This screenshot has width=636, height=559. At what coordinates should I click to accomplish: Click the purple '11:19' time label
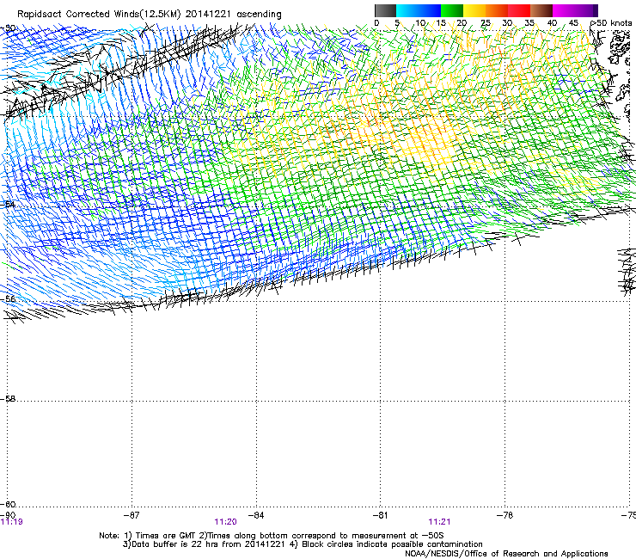click(x=12, y=522)
